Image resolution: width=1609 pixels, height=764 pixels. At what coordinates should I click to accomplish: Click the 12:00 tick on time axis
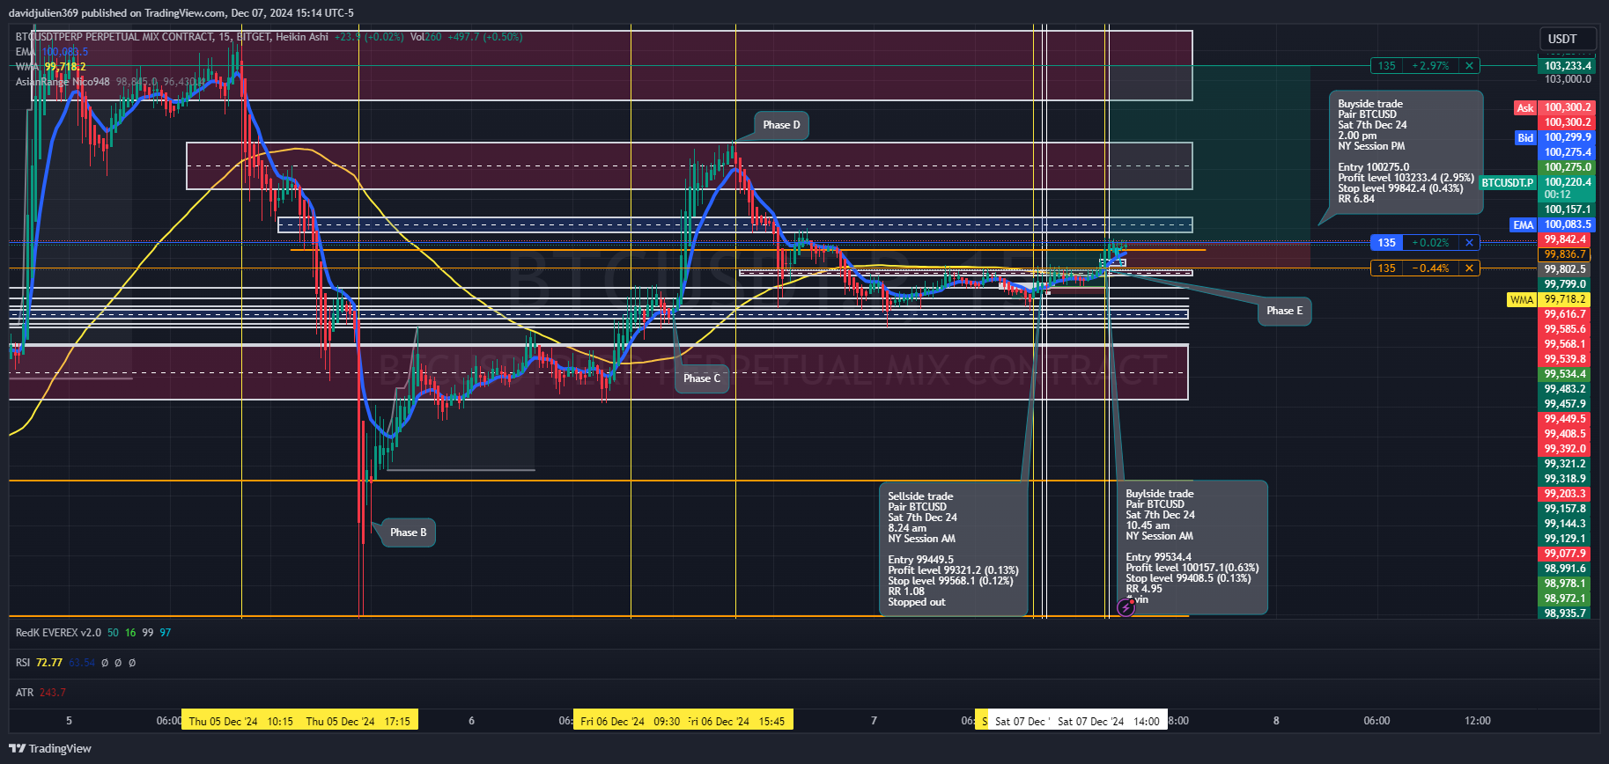[1477, 721]
